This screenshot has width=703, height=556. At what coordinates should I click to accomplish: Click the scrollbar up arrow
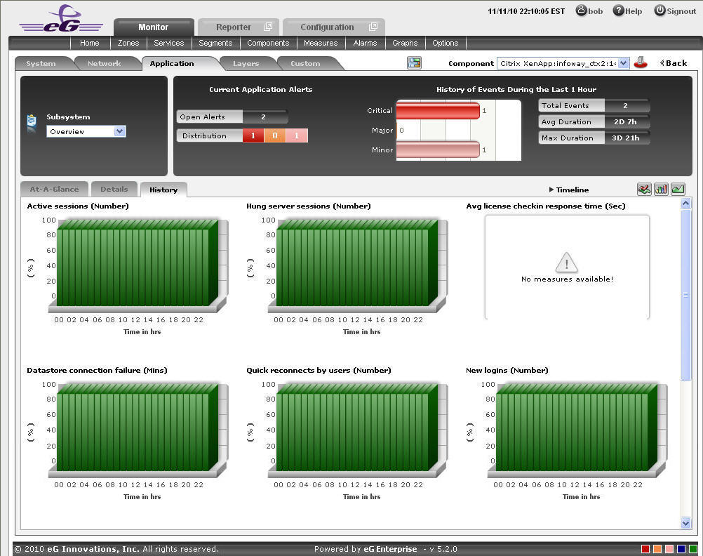685,204
